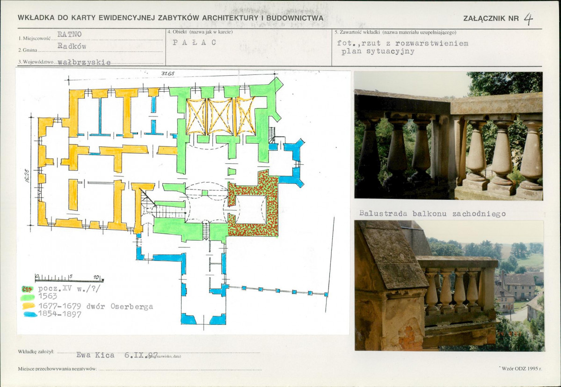Click the Województwo field with wałbrzyskie
Viewport: 561px width, 387px height.
(84, 62)
